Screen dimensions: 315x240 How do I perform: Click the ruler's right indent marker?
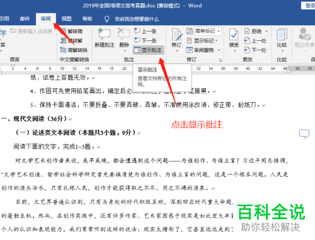[x=288, y=70]
